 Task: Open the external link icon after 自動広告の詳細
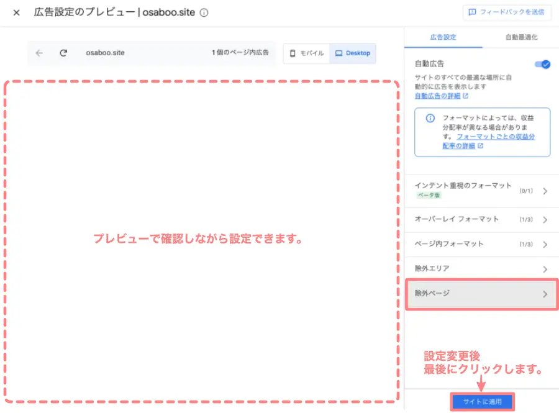pos(465,96)
